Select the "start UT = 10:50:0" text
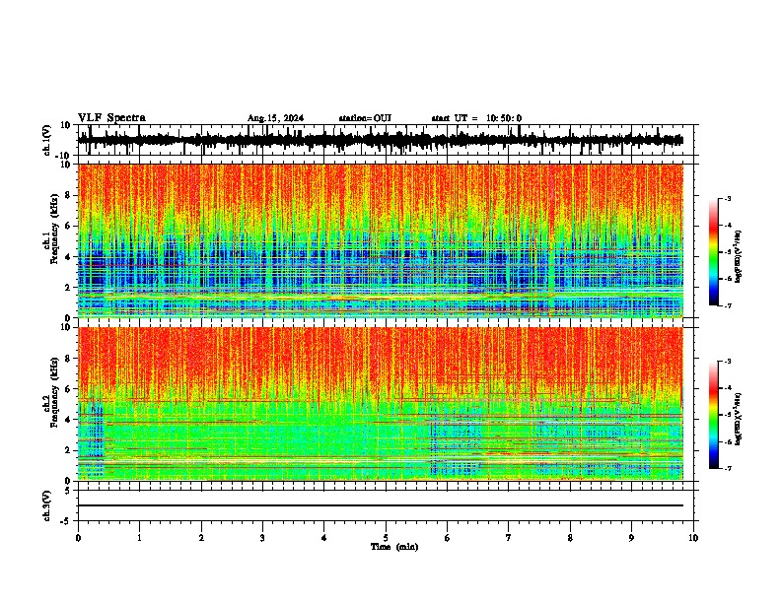 (476, 118)
